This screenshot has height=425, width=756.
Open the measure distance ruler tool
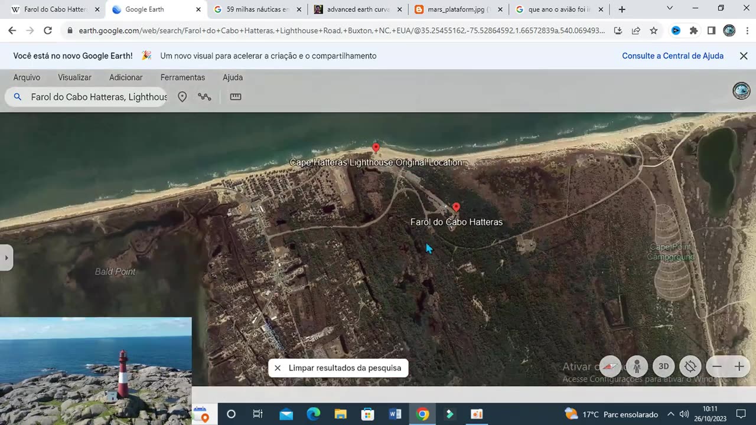(236, 97)
